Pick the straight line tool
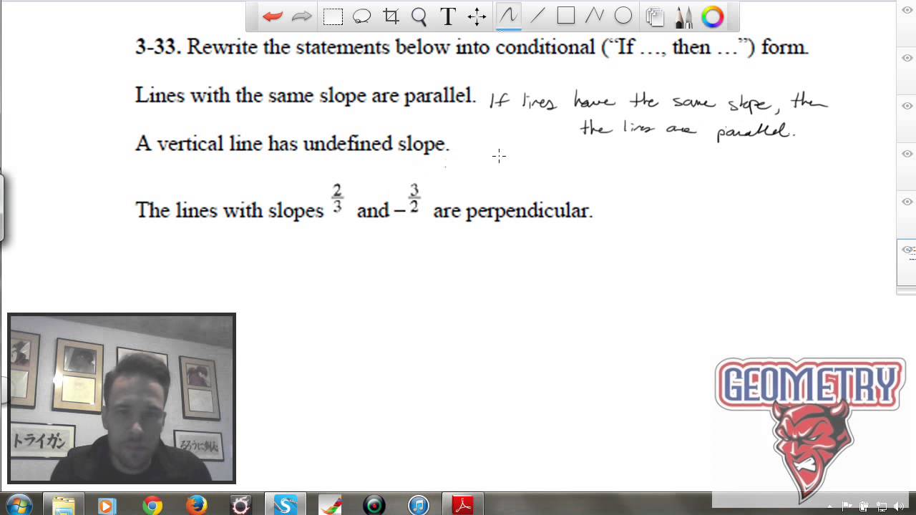The height and width of the screenshot is (515, 916). pos(537,16)
